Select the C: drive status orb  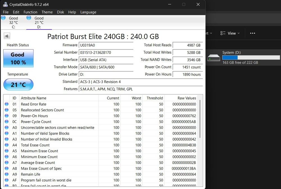pos(3,18)
